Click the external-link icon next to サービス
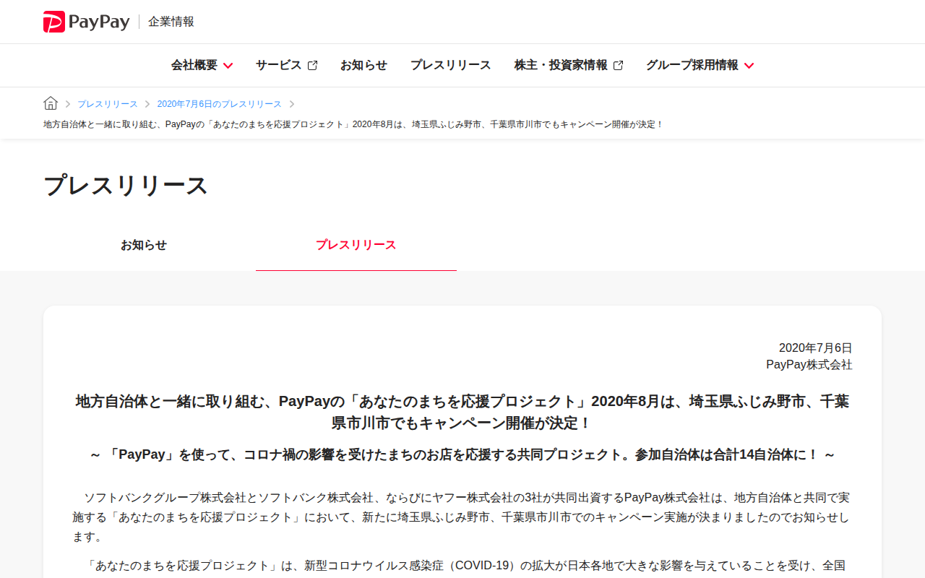This screenshot has height=578, width=925. click(x=312, y=65)
